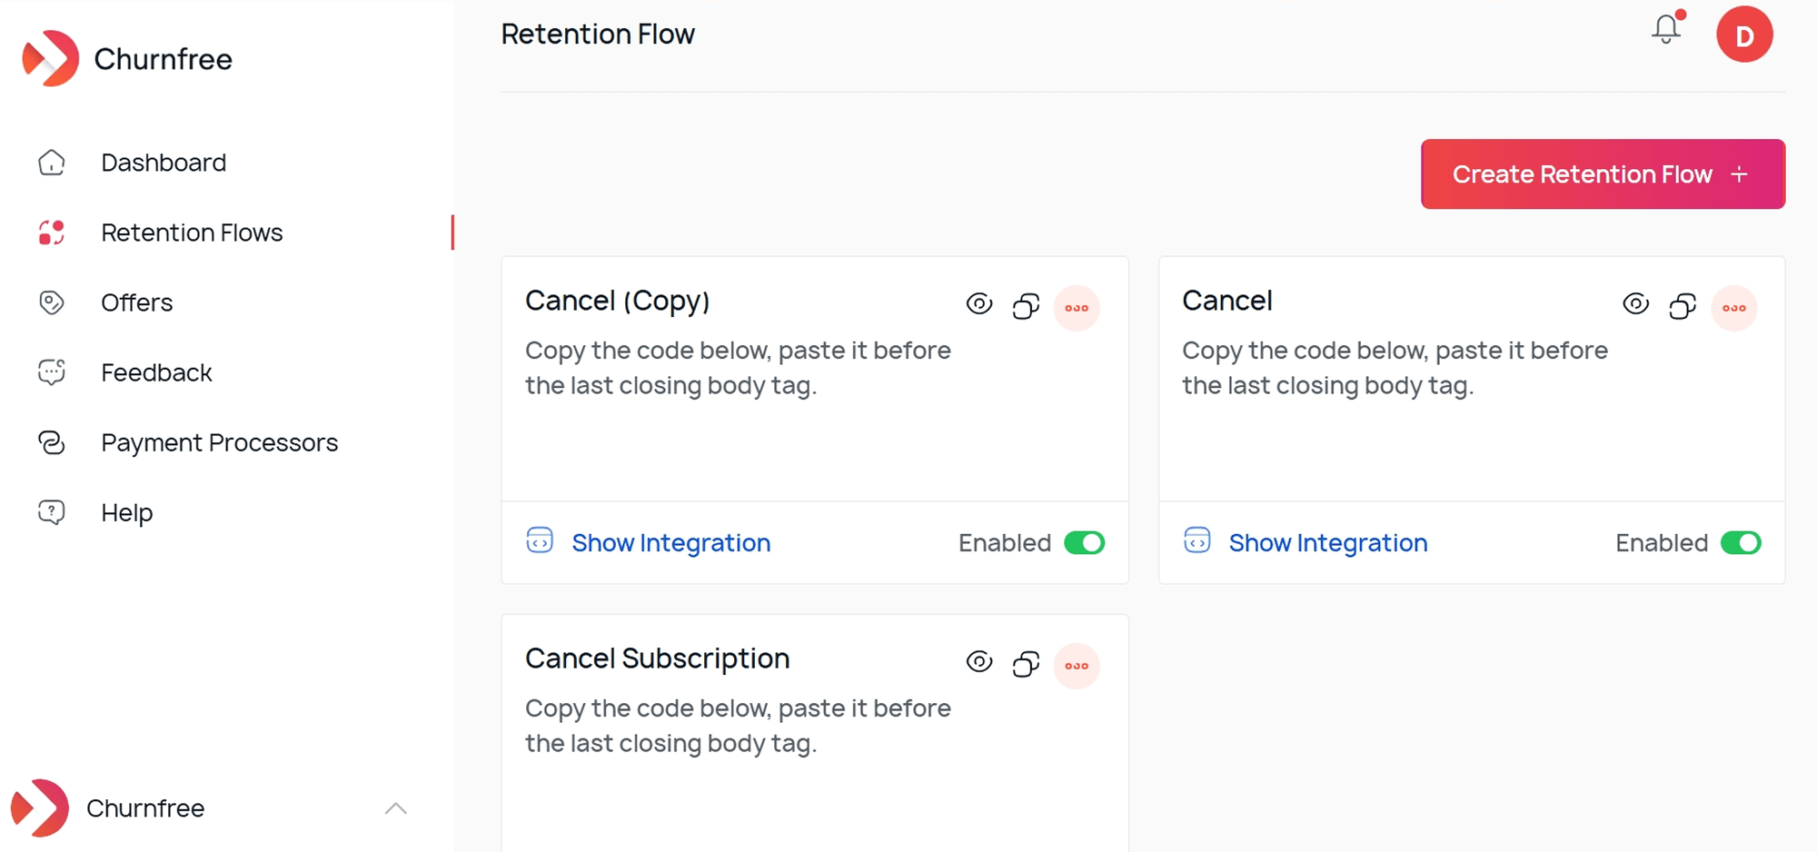Toggle visibility of Cancel Subscription flow
Viewport: 1817px width, 852px height.
pyautogui.click(x=979, y=663)
